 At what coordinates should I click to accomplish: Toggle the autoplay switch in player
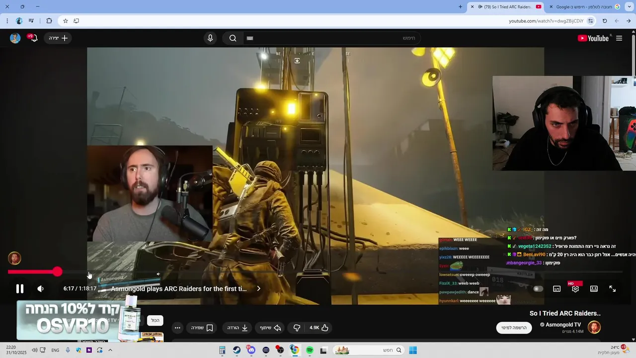tap(538, 288)
